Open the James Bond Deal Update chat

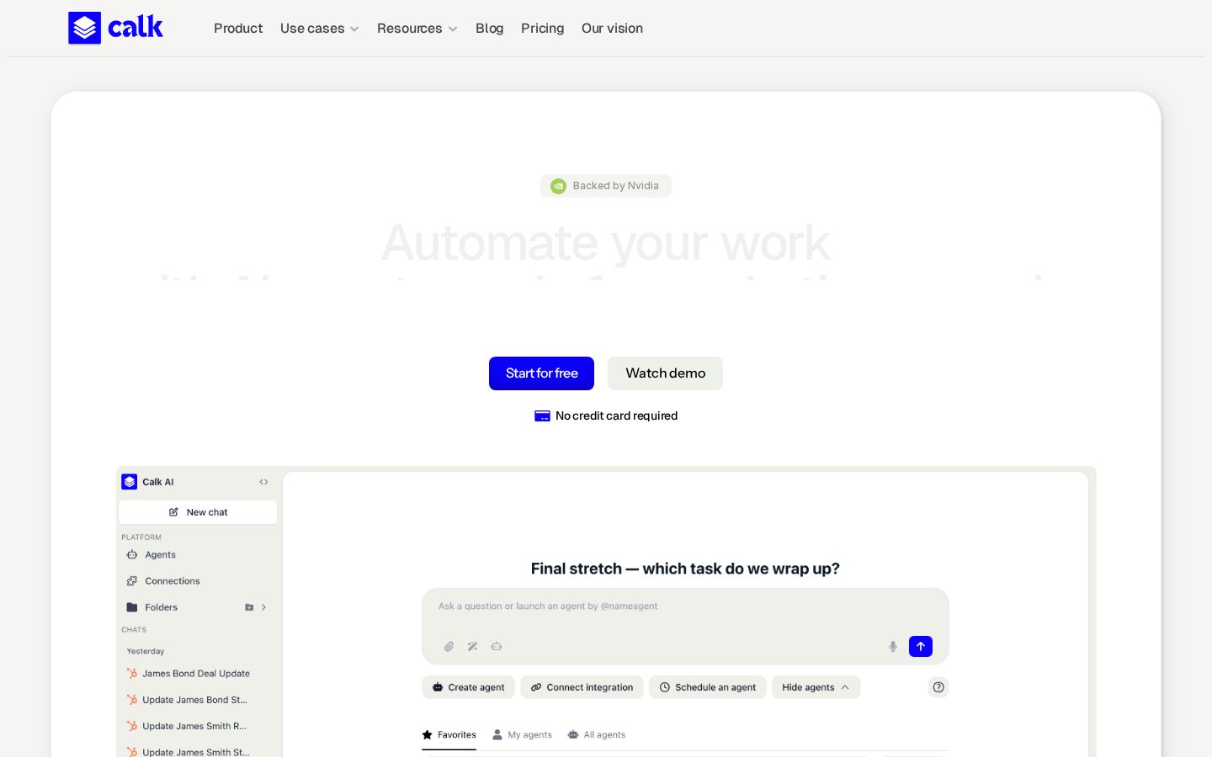[198, 674]
